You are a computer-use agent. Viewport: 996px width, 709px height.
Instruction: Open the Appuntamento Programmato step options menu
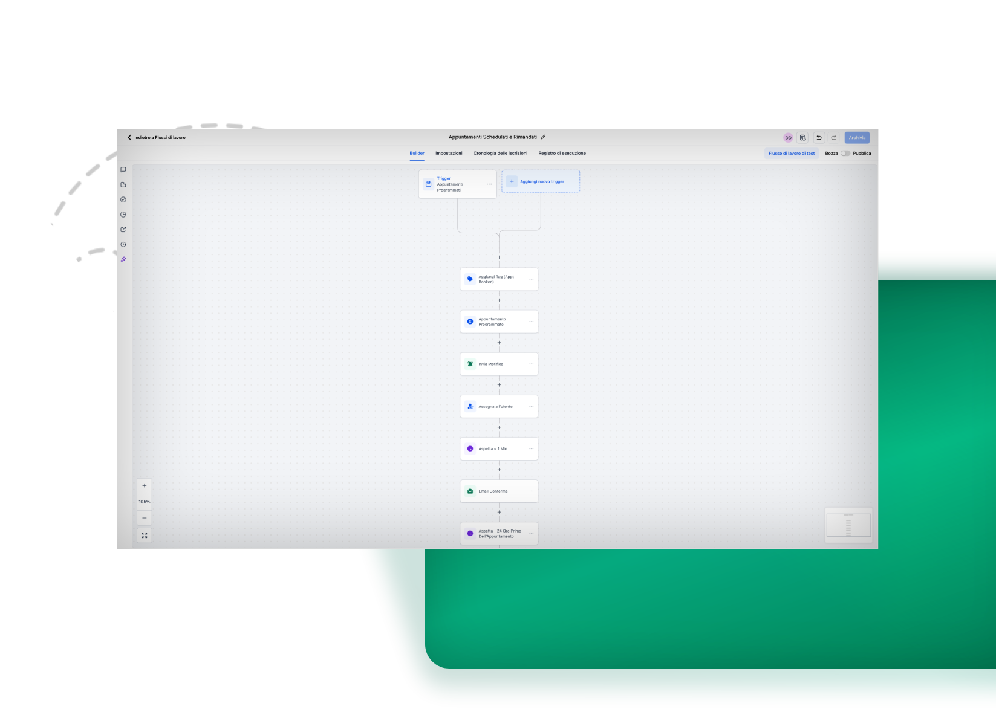click(532, 322)
